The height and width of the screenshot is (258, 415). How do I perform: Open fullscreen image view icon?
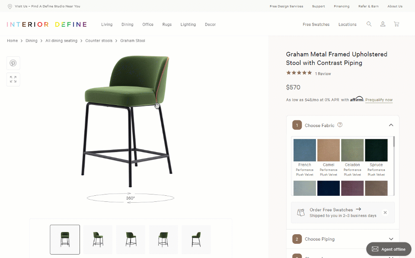pyautogui.click(x=13, y=80)
